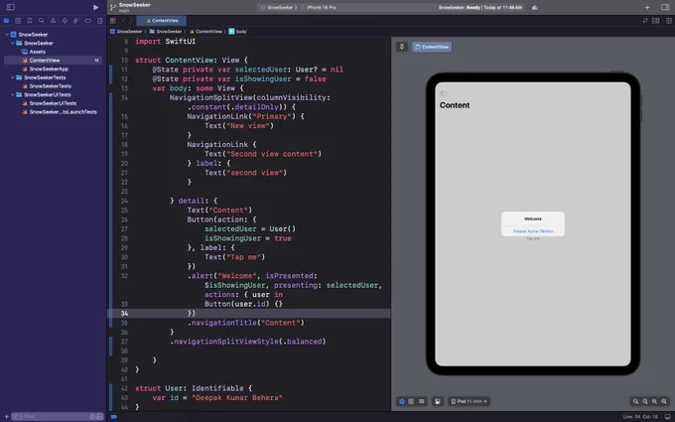Open the Test navigator diamond icon
The image size is (675, 422).
65,21
